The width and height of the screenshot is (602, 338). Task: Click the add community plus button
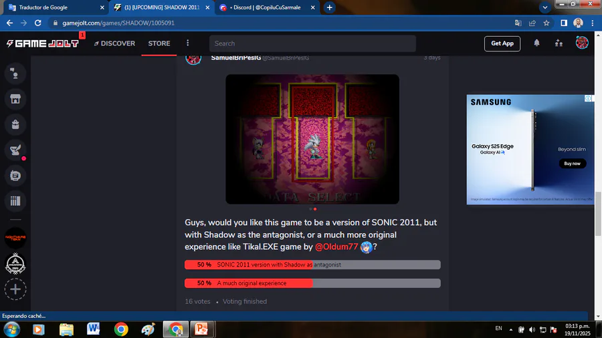click(x=15, y=289)
